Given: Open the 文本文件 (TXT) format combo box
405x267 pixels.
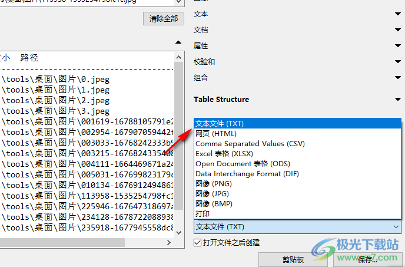Looking at the screenshot, I should click(x=297, y=227).
